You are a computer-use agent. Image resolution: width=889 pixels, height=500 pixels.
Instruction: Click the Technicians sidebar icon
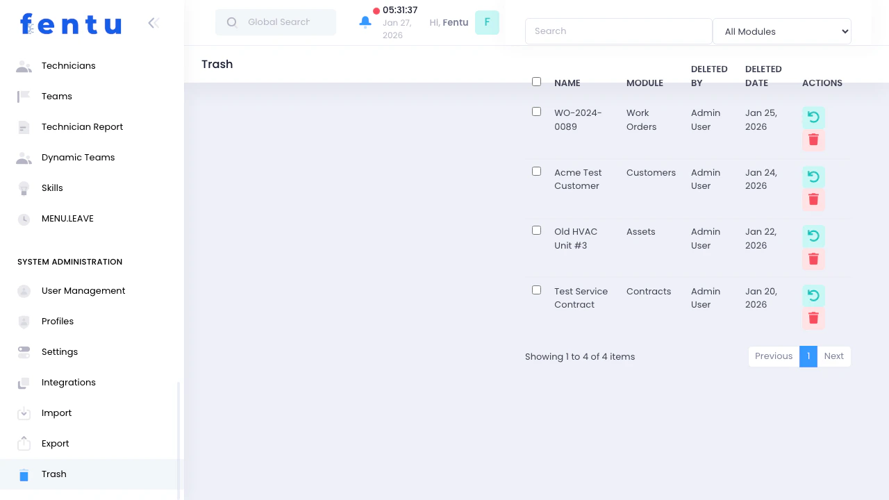[x=24, y=66]
